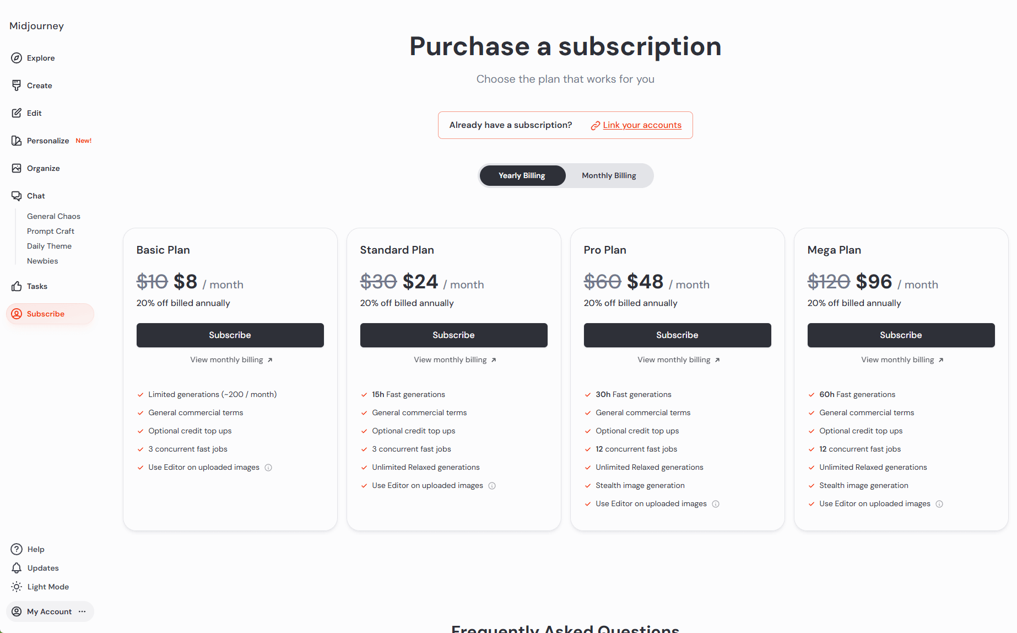1017x633 pixels.
Task: Follow the Link your accounts link
Action: click(x=642, y=125)
